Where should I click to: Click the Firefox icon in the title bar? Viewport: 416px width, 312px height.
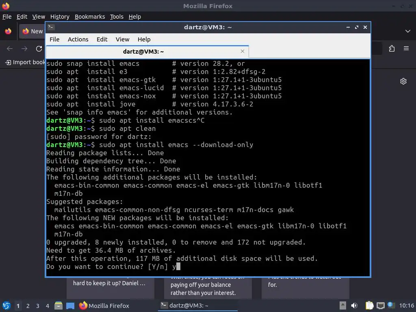6,6
